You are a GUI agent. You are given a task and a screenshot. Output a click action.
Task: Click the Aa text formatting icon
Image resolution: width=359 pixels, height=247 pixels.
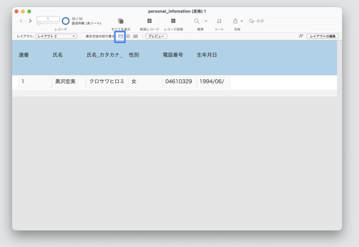[x=301, y=36]
